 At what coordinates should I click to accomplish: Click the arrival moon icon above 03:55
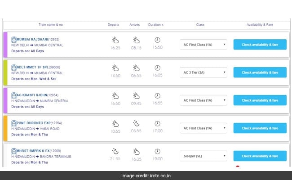click(136, 123)
